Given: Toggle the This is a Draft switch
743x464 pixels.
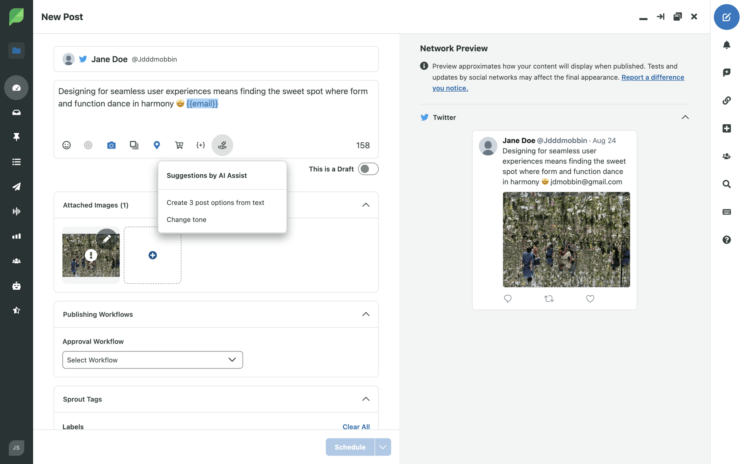Looking at the screenshot, I should click(x=368, y=169).
